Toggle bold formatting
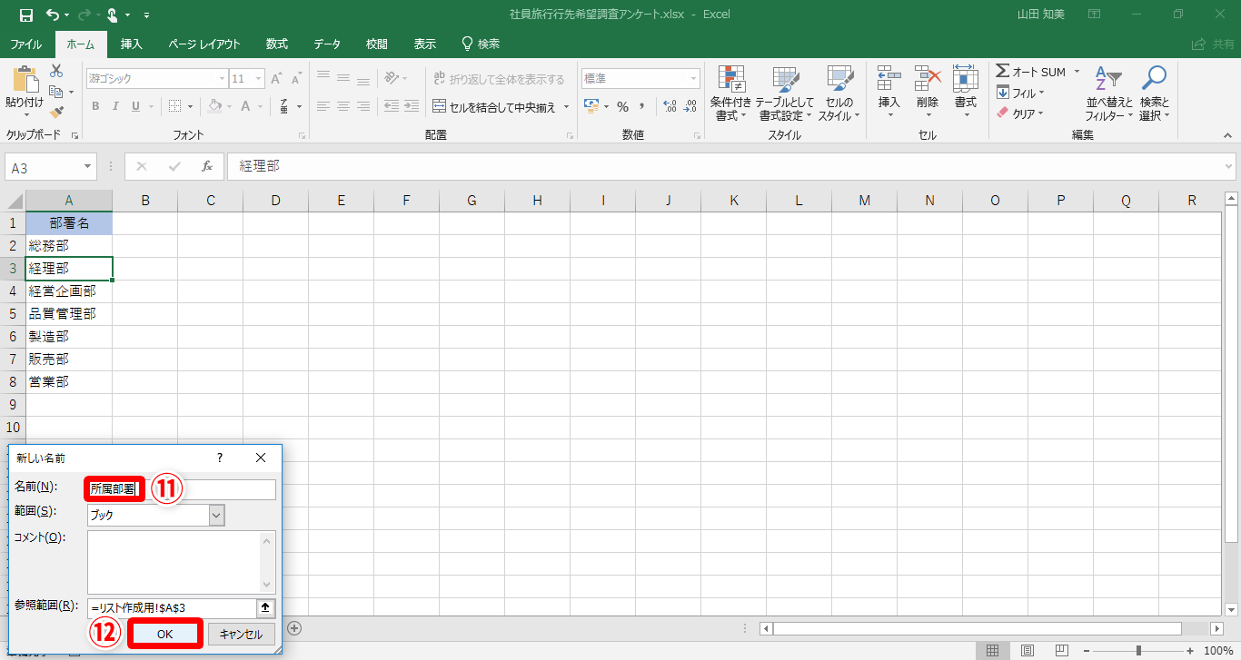The width and height of the screenshot is (1241, 660). click(x=95, y=106)
